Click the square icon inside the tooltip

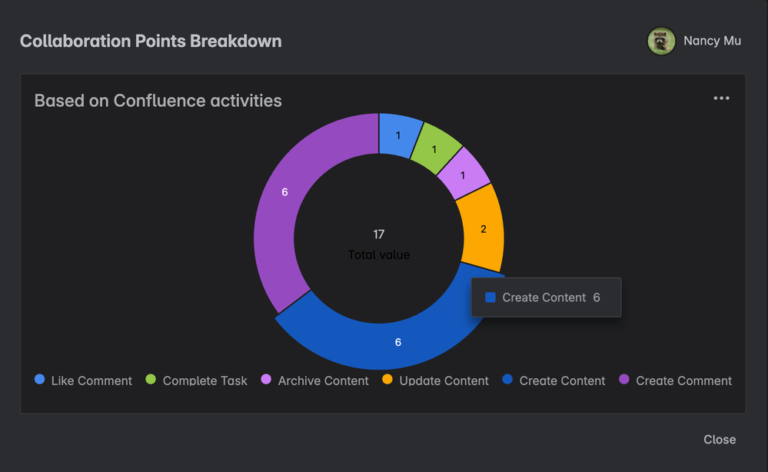click(x=490, y=297)
